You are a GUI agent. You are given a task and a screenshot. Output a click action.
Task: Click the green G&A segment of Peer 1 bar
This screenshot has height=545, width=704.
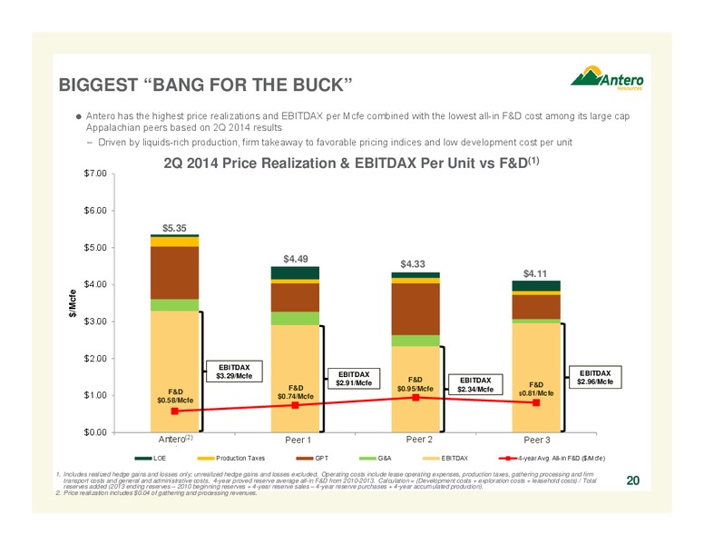[x=295, y=318]
